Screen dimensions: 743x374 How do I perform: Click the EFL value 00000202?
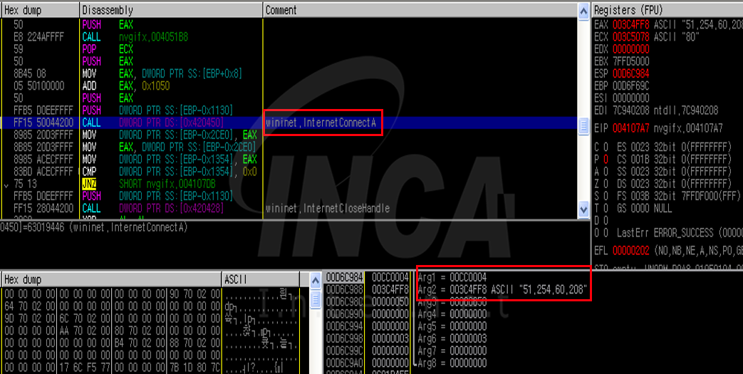coord(631,250)
